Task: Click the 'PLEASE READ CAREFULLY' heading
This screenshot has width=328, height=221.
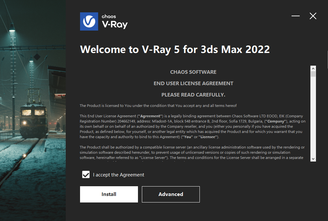Action: tap(193, 95)
